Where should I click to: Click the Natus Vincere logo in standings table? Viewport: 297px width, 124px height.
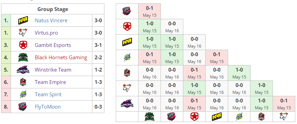[x=23, y=20]
